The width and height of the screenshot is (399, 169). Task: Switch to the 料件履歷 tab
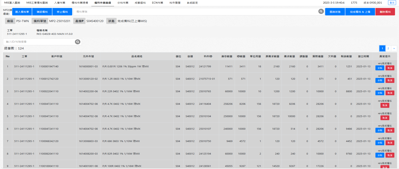coord(175,3)
